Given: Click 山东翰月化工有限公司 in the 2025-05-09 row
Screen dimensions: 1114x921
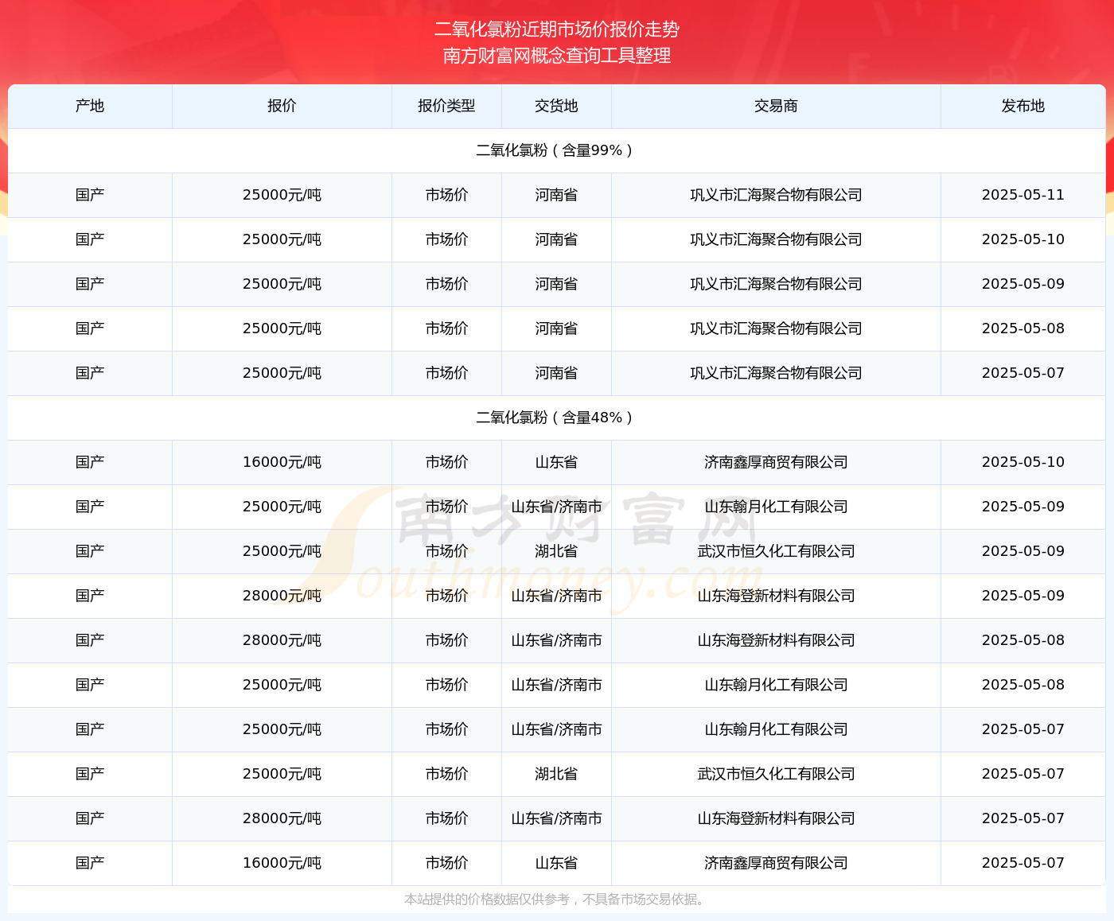Looking at the screenshot, I should pyautogui.click(x=776, y=507).
